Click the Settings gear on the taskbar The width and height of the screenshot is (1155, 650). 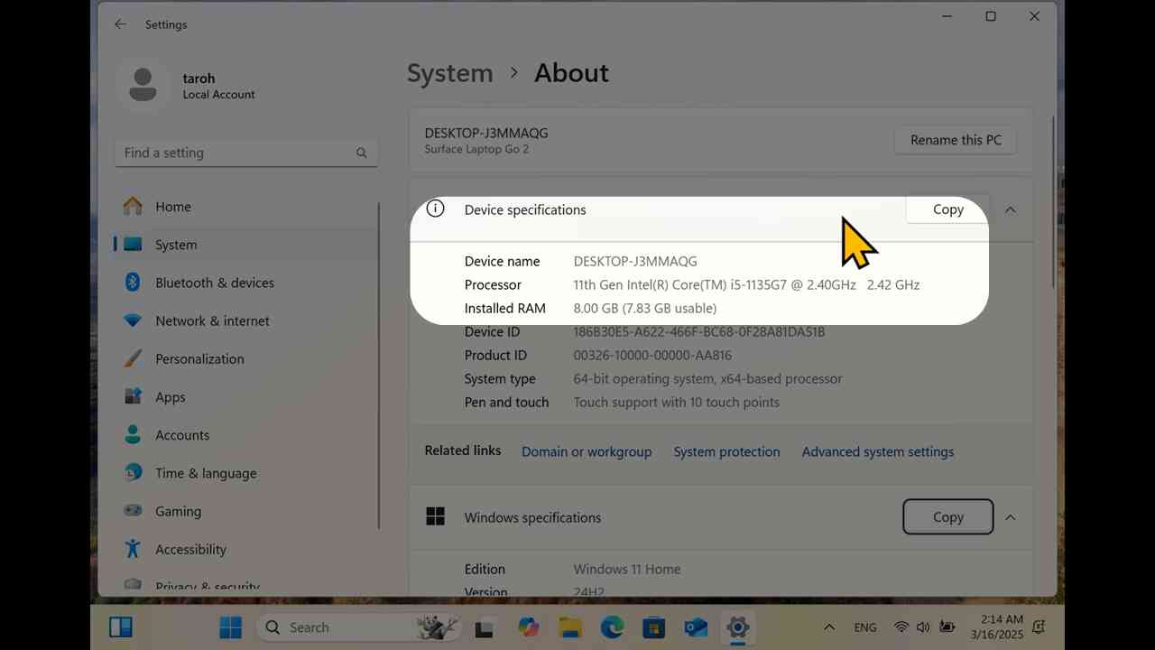point(737,627)
